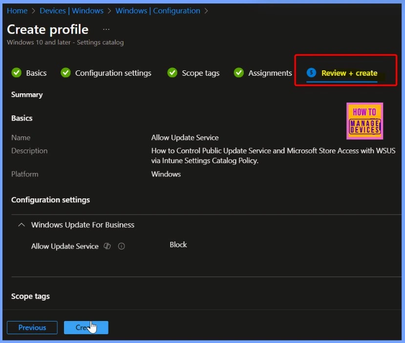Click the 'Windows Update For Business' heading text
This screenshot has width=405, height=343.
click(83, 225)
